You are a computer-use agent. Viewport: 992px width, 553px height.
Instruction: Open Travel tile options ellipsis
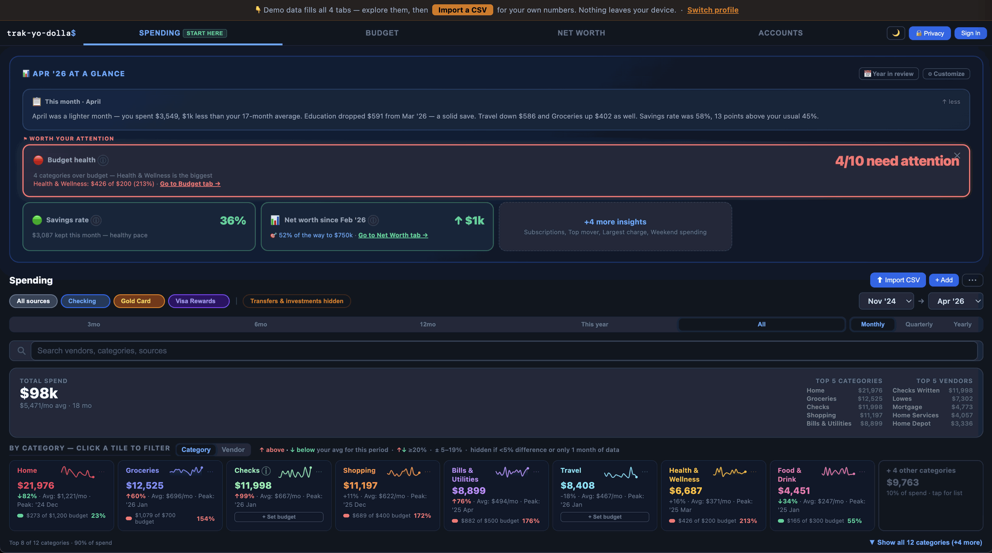coord(645,471)
